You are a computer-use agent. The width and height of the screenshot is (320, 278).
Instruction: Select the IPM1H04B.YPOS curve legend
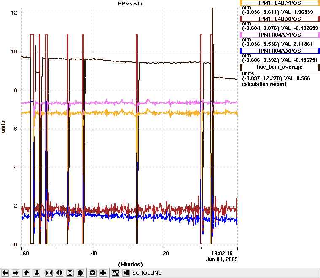coord(280,3)
